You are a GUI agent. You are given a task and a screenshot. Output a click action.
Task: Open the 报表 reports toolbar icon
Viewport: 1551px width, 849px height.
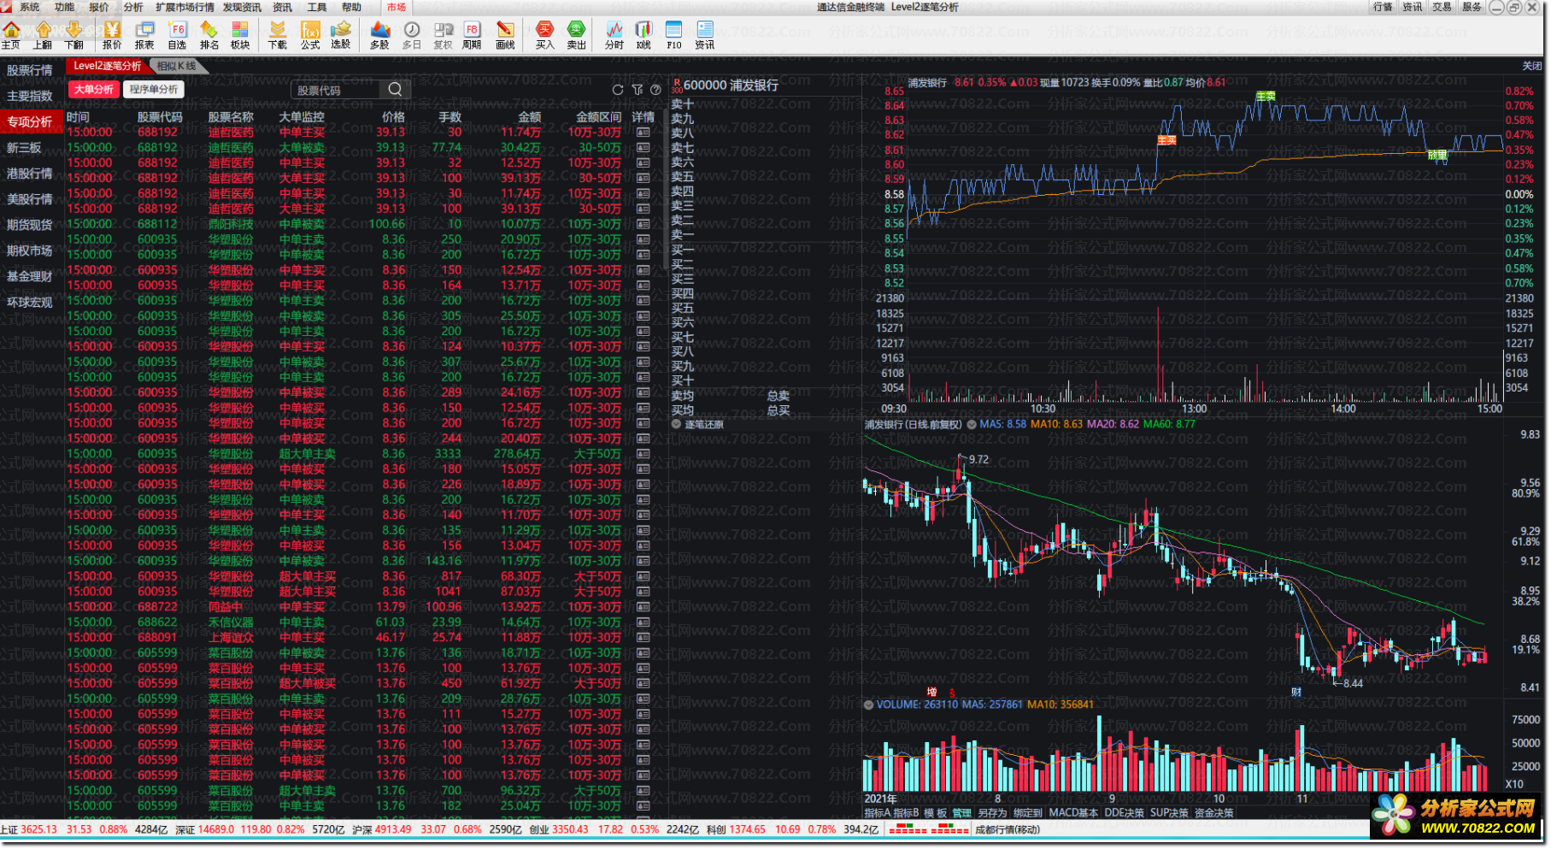144,36
